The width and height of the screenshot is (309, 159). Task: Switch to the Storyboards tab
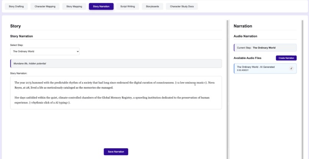(152, 6)
